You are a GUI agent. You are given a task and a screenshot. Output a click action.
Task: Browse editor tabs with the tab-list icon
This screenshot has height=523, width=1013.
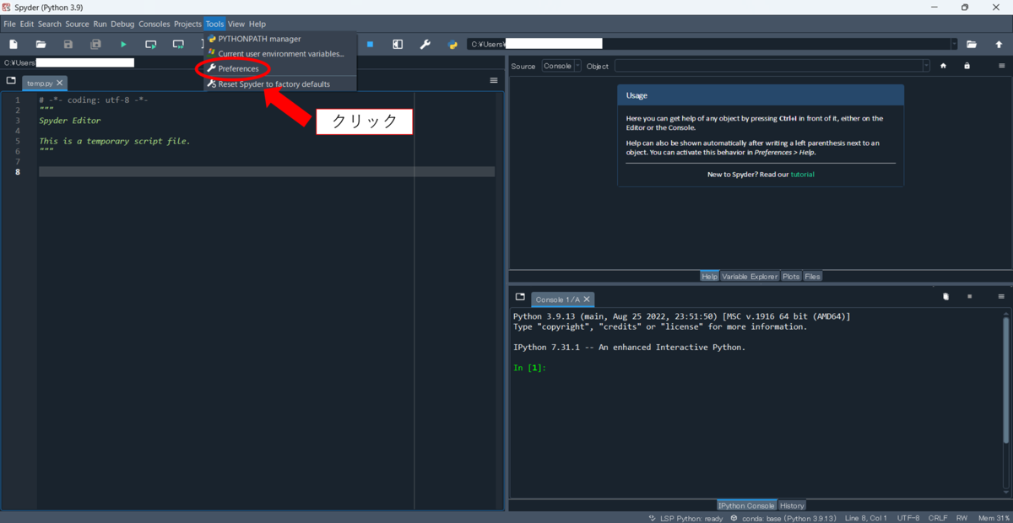click(11, 81)
